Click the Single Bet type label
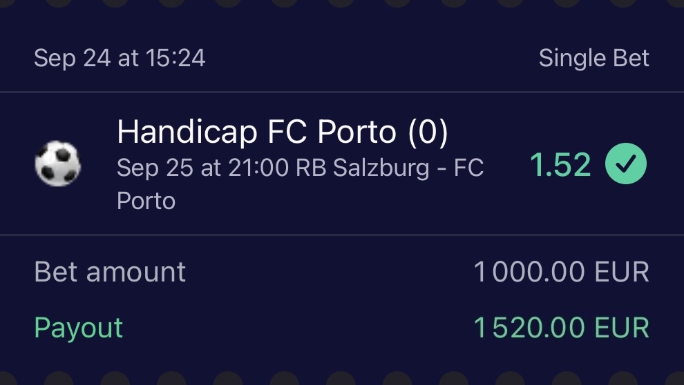 point(593,59)
